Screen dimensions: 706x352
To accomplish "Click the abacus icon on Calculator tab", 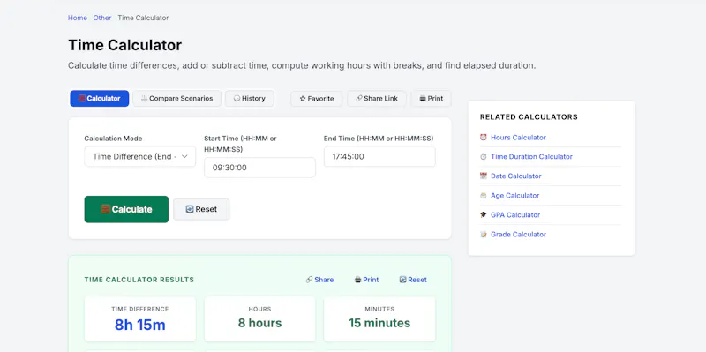I will pos(82,99).
